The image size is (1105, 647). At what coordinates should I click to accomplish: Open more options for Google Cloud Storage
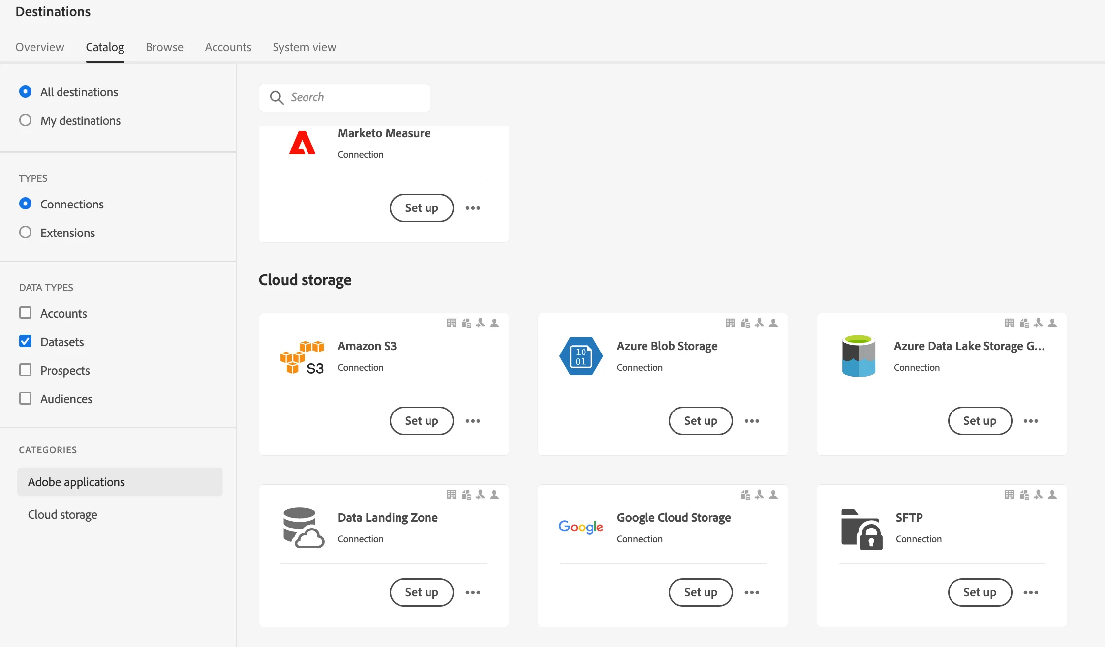pyautogui.click(x=752, y=592)
